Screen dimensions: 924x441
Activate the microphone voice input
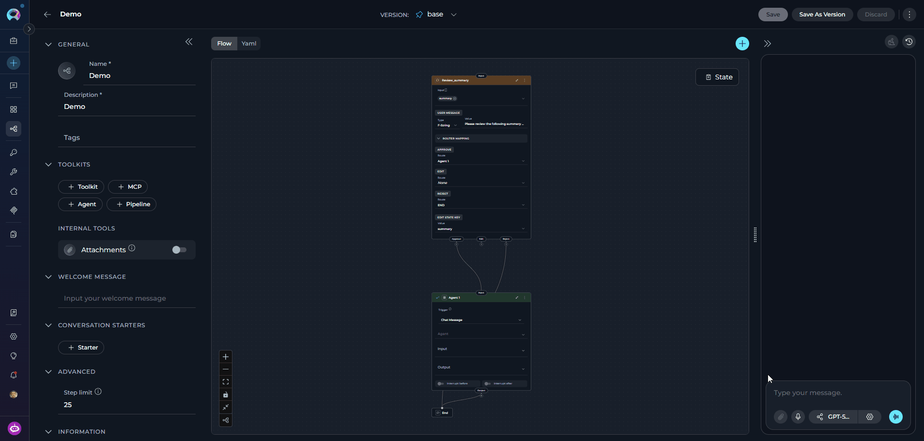coord(798,417)
